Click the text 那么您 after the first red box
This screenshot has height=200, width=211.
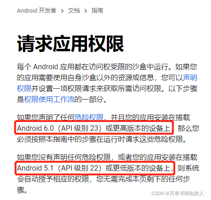click(x=188, y=129)
